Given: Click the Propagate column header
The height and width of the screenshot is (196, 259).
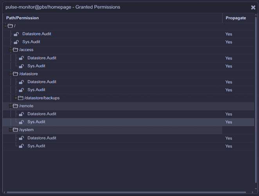Looking at the screenshot, I should point(238,18).
